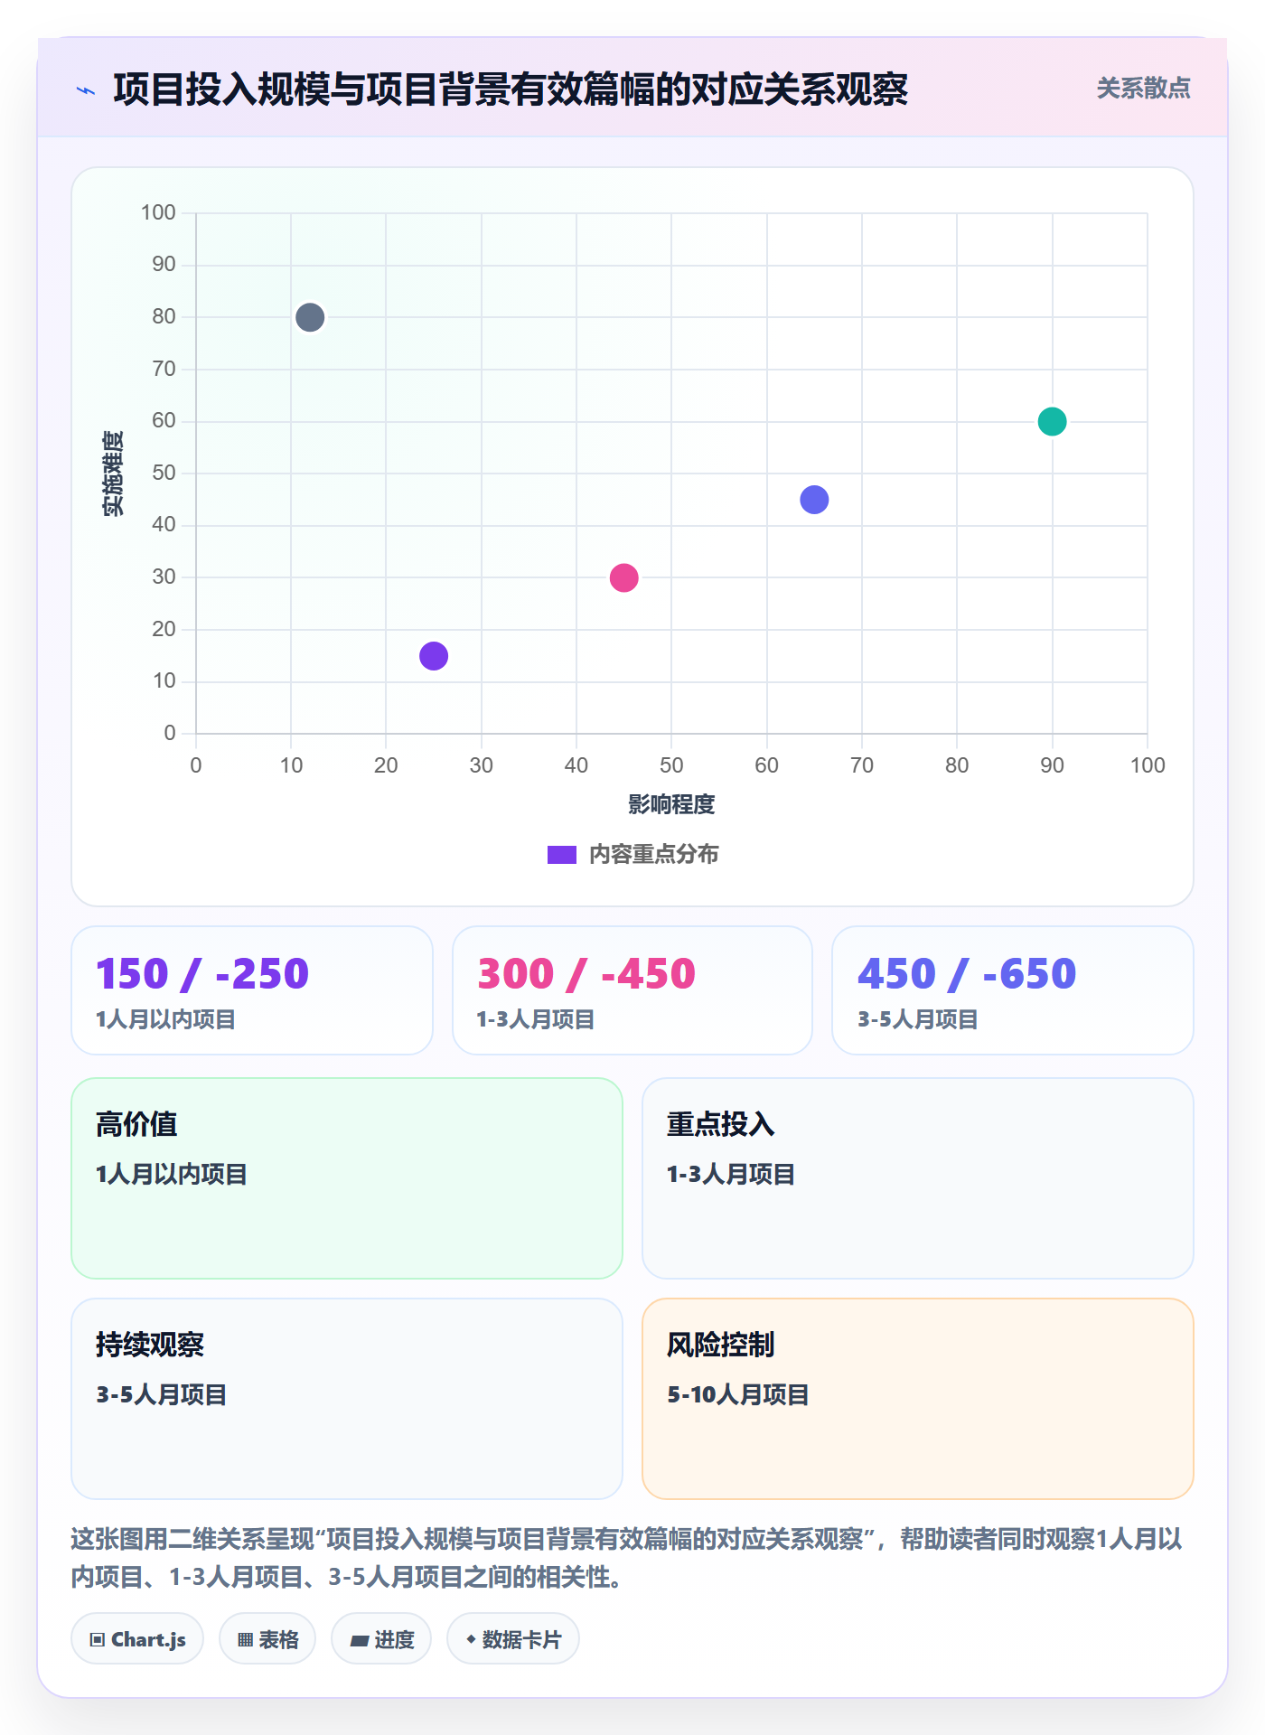
Task: Click the 300 / -450 stat value
Action: click(586, 974)
